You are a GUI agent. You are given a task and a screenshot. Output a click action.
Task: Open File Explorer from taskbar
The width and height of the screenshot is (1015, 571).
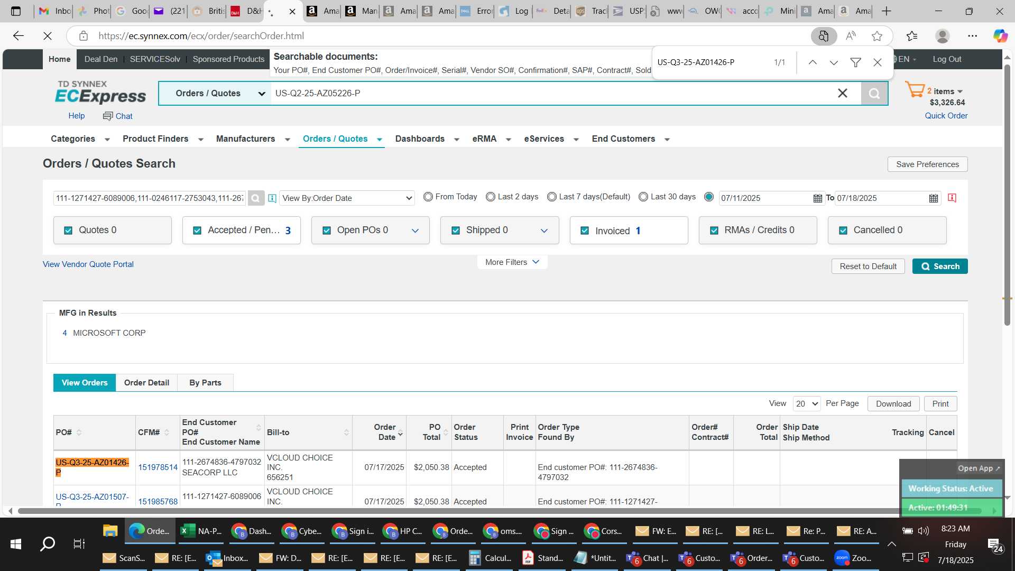pos(110,531)
